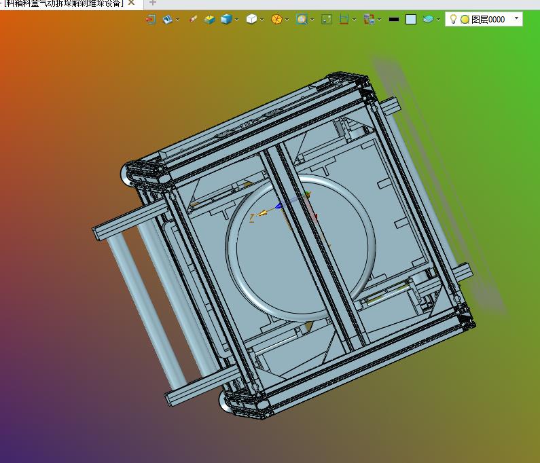Open the multi-window icon dropdown arrow
Image resolution: width=540 pixels, height=463 pixels.
380,20
